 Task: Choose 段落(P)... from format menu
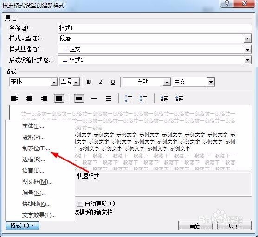[40, 137]
